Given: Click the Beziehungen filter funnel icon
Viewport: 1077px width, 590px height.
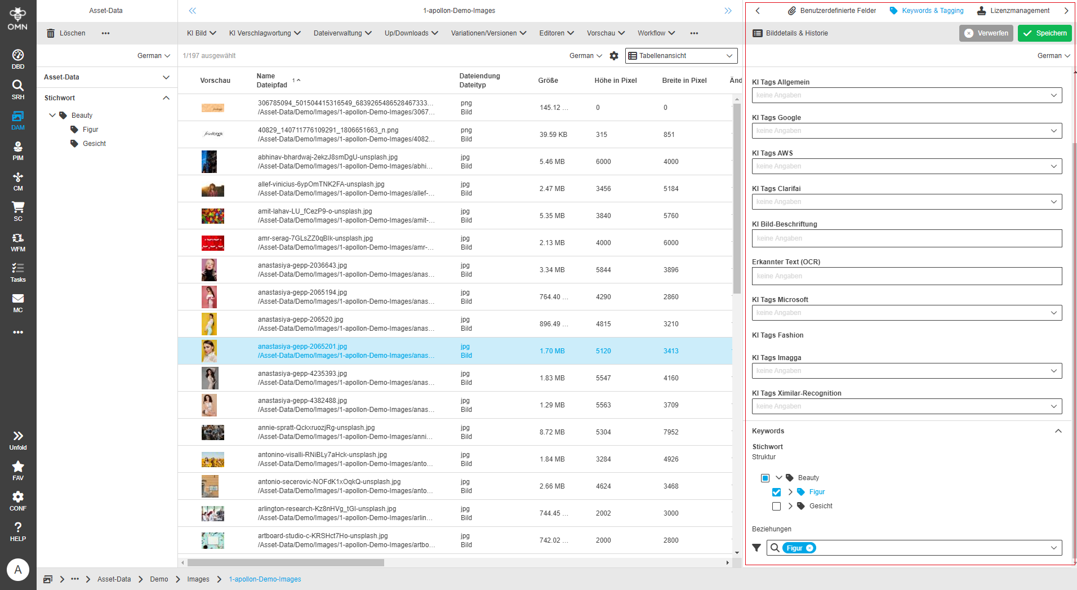Looking at the screenshot, I should tap(756, 547).
